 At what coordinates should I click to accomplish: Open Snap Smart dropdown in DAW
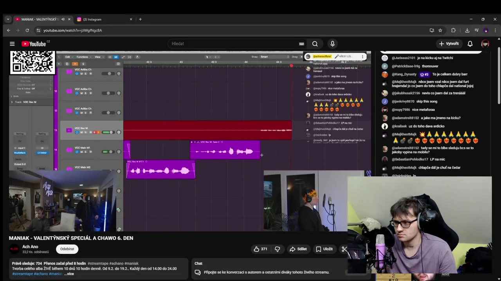tap(274, 57)
